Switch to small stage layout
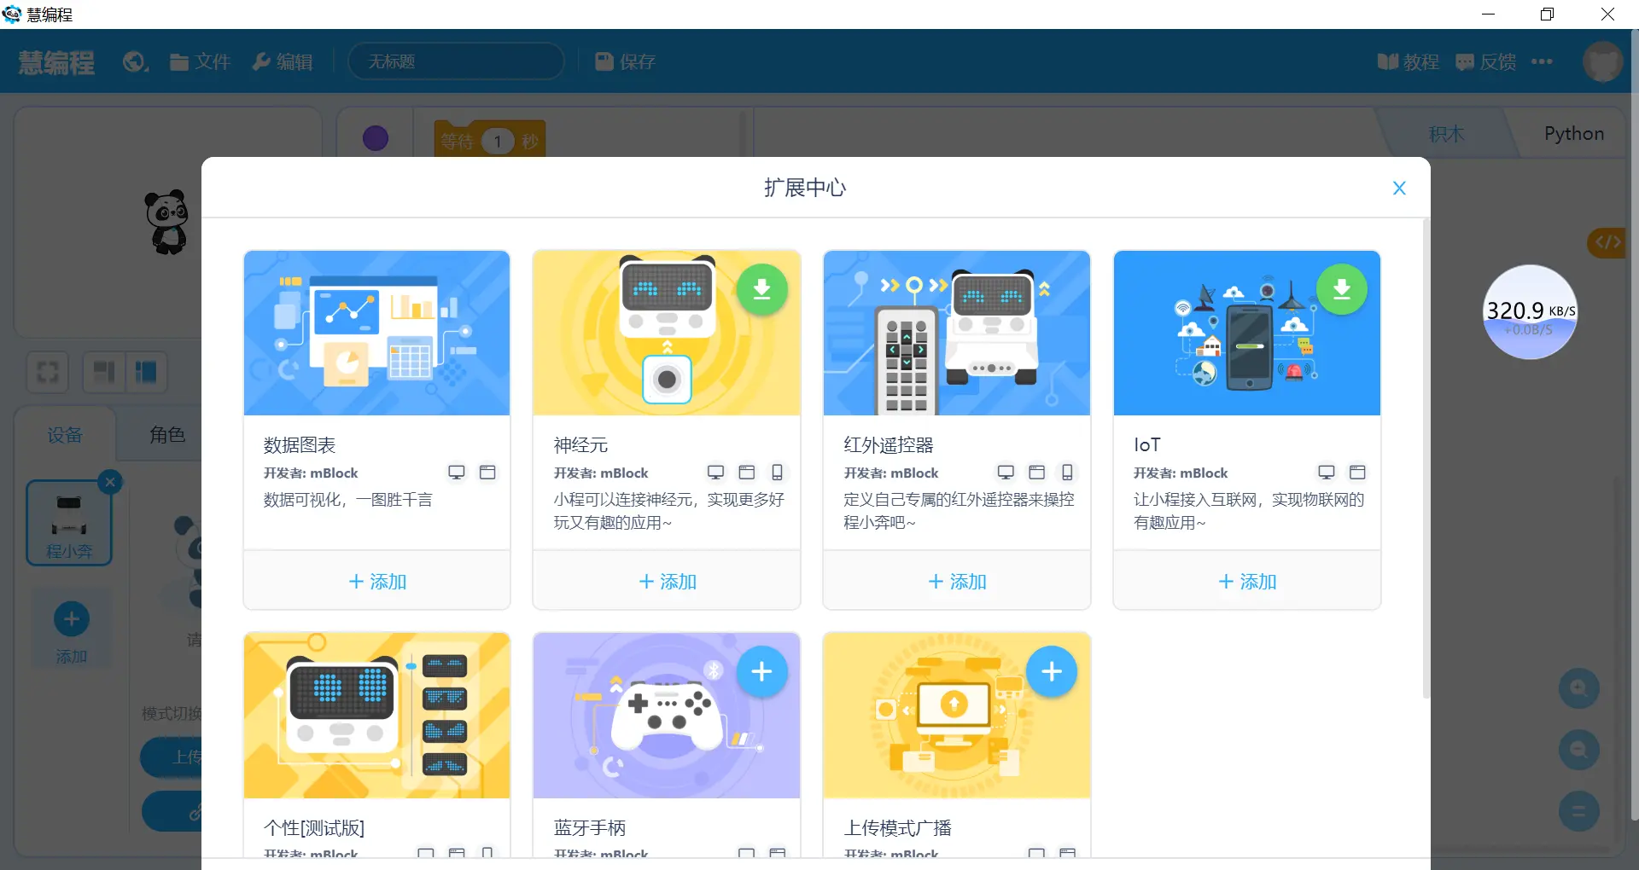This screenshot has width=1639, height=870. coord(104,372)
